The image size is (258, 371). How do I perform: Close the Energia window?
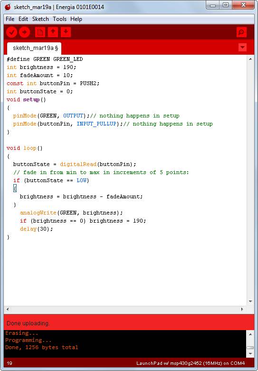pos(243,5)
